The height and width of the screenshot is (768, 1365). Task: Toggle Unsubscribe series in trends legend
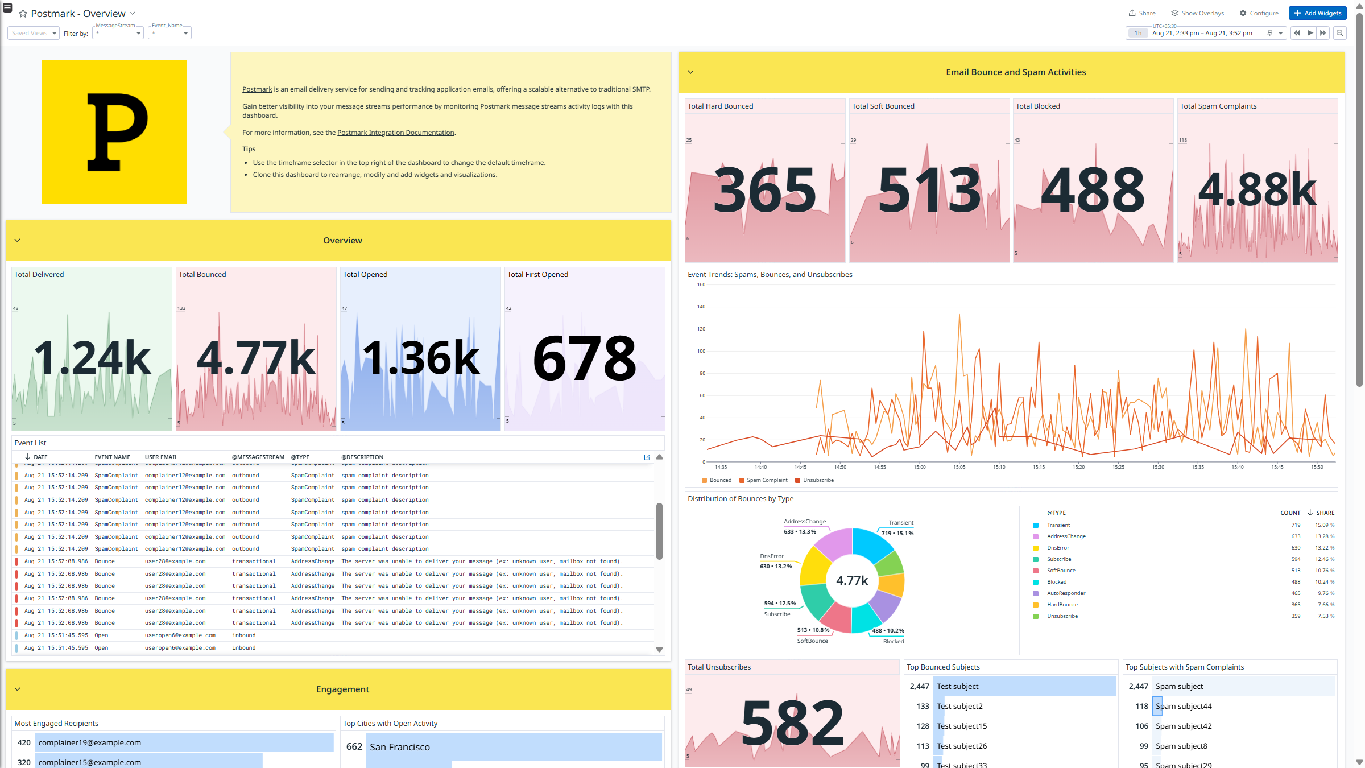(814, 480)
